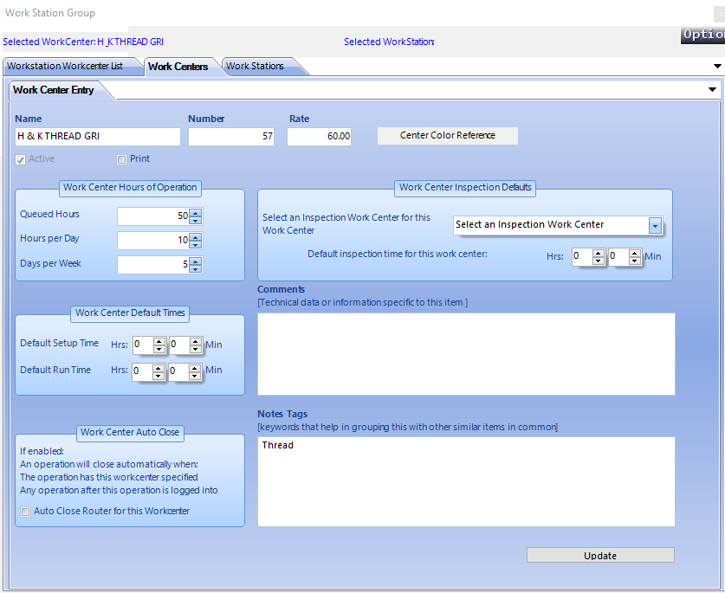
Task: Click the Work Station Group window title
Action: 50,13
